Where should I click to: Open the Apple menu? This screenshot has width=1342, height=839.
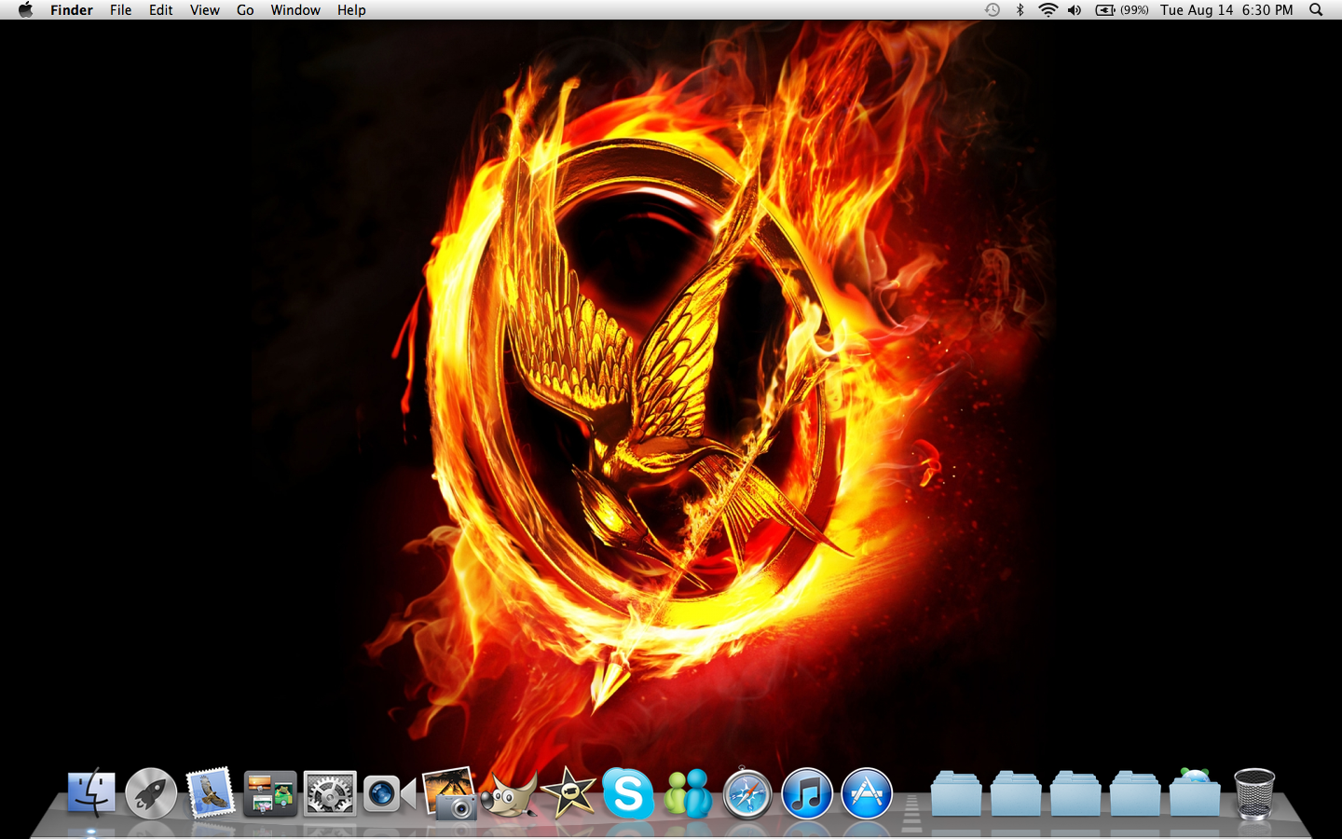(x=25, y=10)
